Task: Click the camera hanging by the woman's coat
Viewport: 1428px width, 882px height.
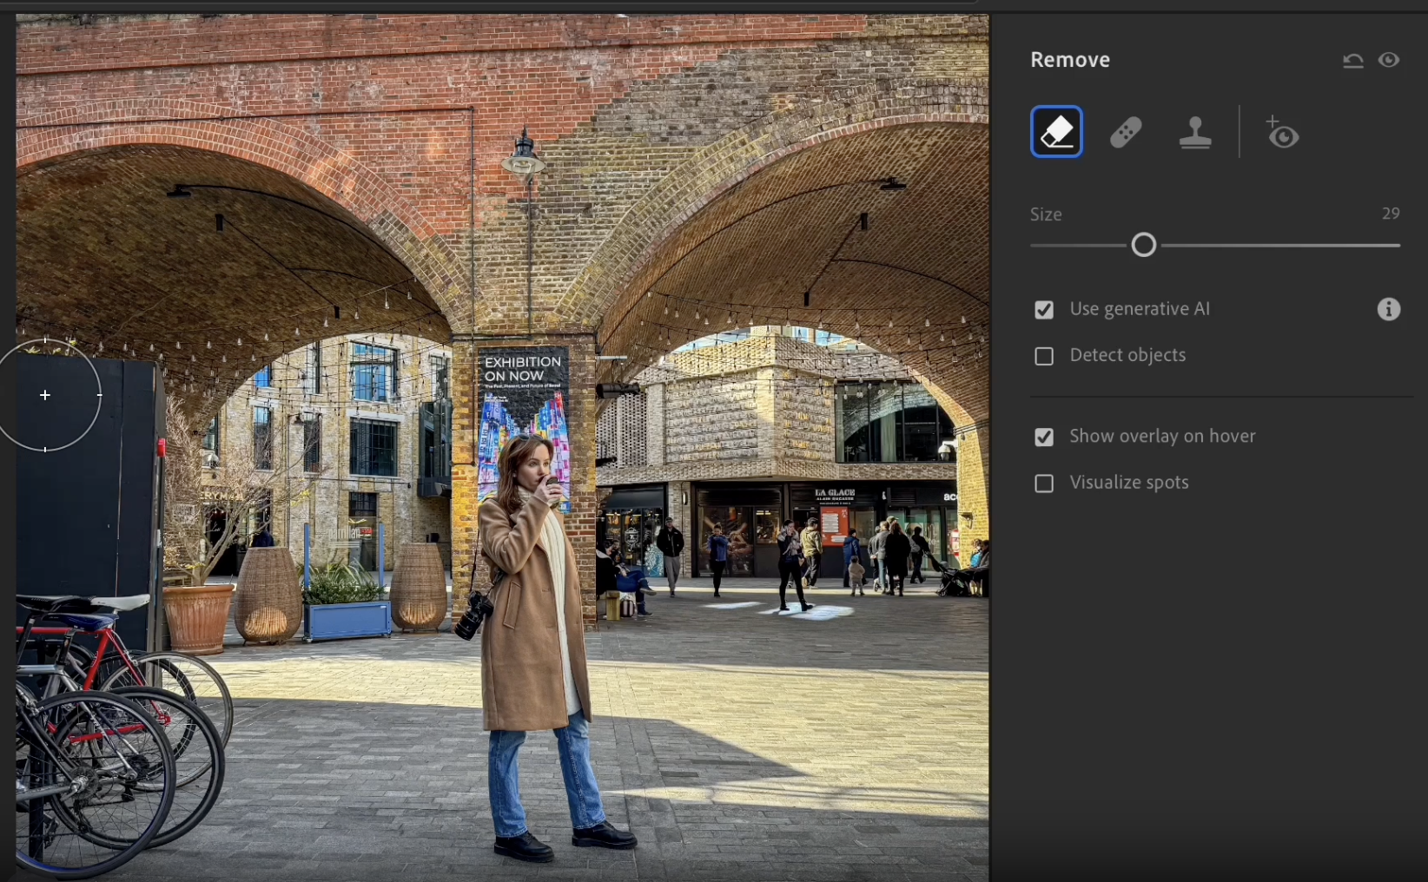Action: coord(473,615)
